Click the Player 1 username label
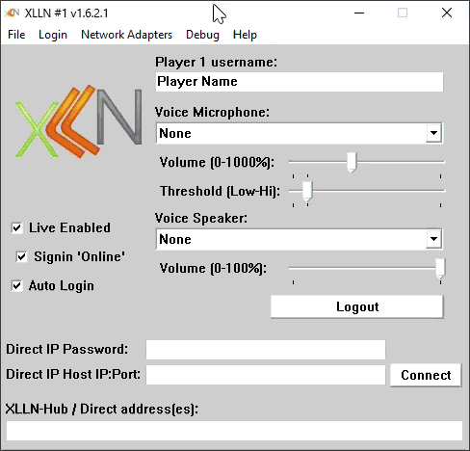 [x=216, y=62]
